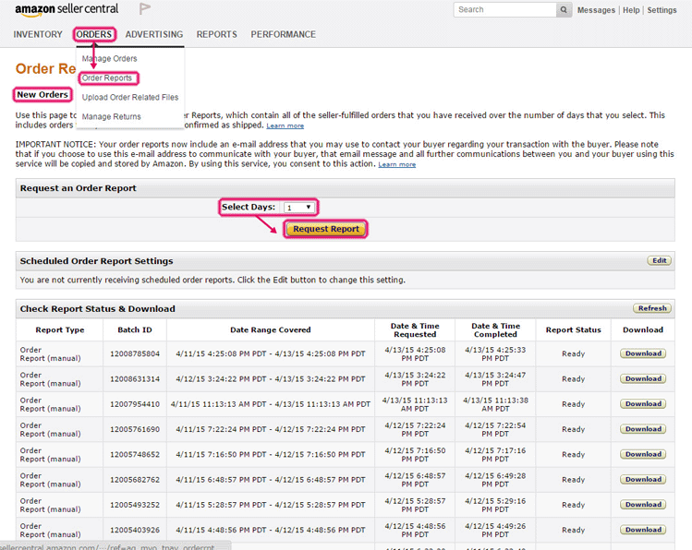Click date range starting 4/11/15 4:25:08 PM

[271, 353]
